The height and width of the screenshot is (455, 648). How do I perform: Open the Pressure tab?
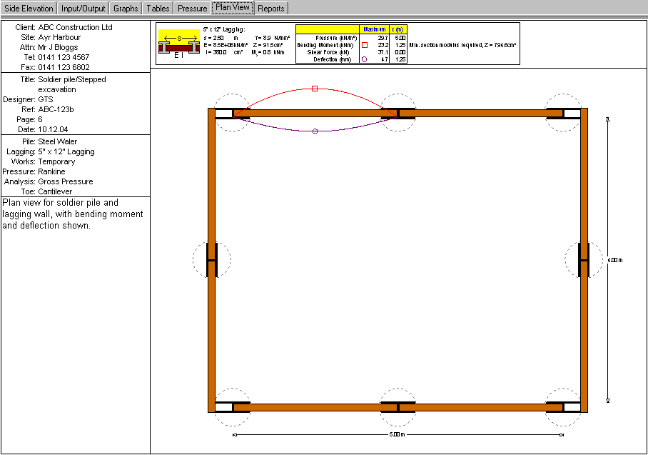coord(192,9)
